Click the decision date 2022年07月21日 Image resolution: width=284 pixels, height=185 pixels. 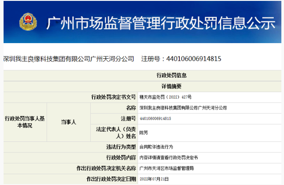pyautogui.click(x=154, y=179)
